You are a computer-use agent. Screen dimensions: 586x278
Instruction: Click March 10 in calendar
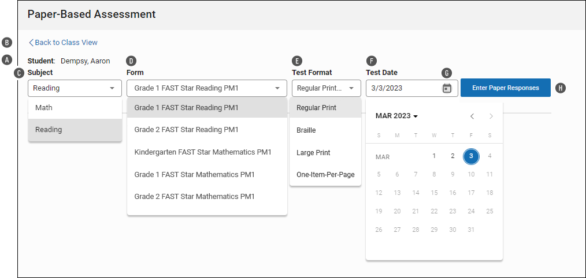471,174
